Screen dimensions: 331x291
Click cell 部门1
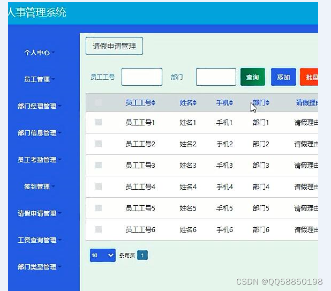tap(261, 123)
